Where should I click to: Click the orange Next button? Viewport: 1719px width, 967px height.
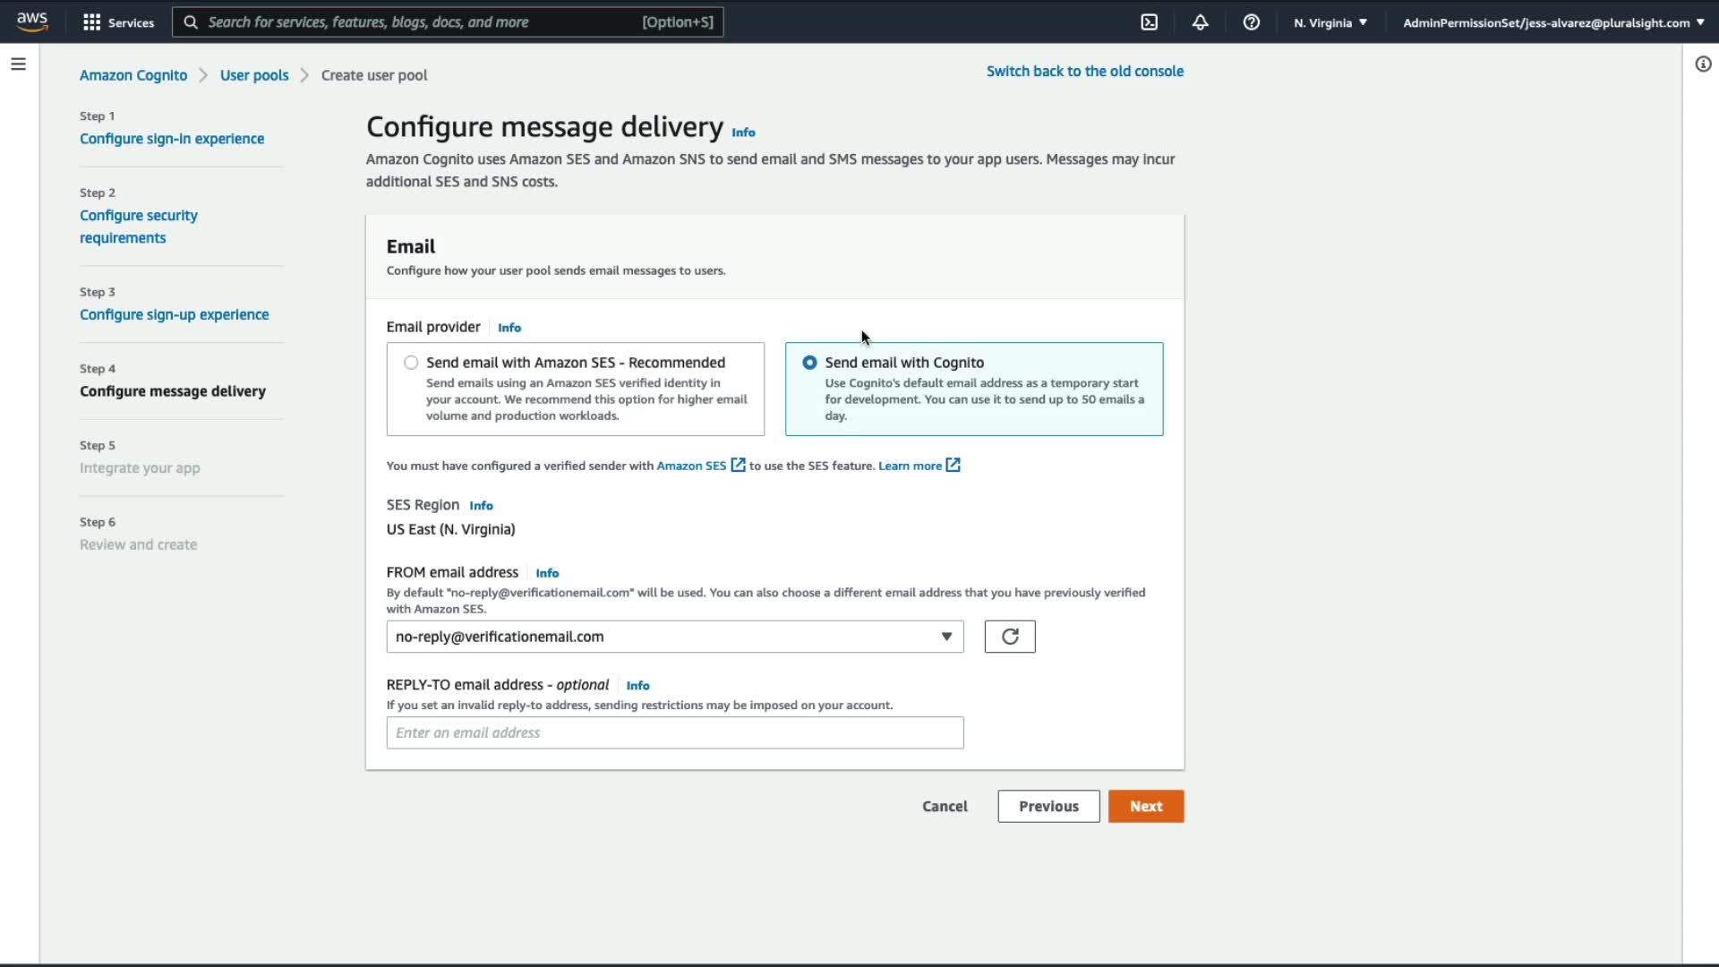1145,806
